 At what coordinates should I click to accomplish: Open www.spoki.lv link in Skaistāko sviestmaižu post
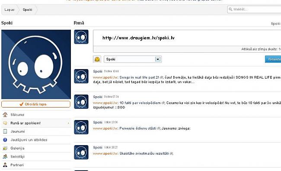click(105, 153)
